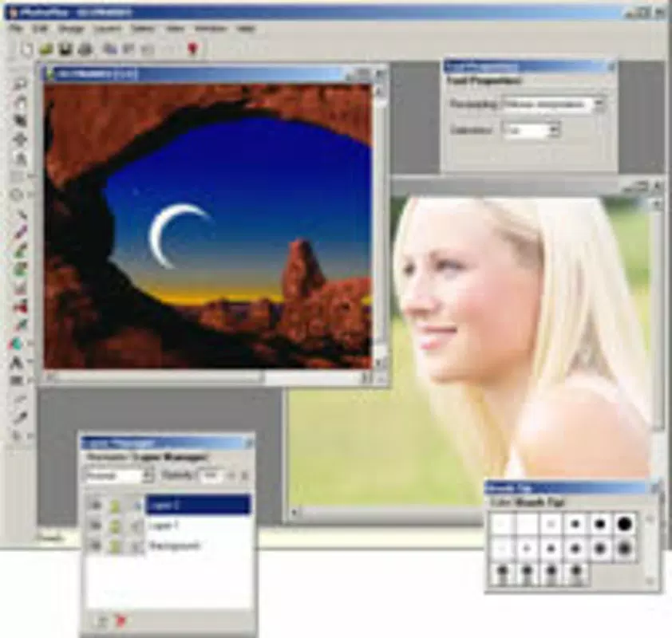Click the layer Opacity value field
The height and width of the screenshot is (638, 672).
click(211, 476)
